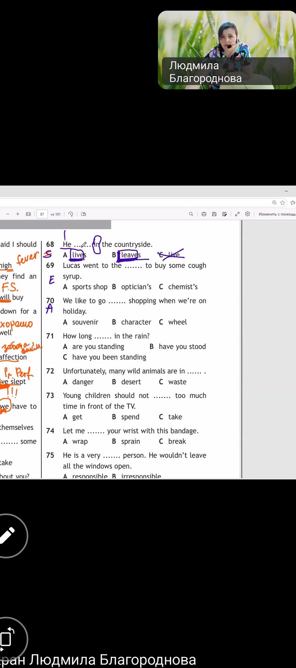
Task: Select optician's option in question 69
Action: click(131, 287)
